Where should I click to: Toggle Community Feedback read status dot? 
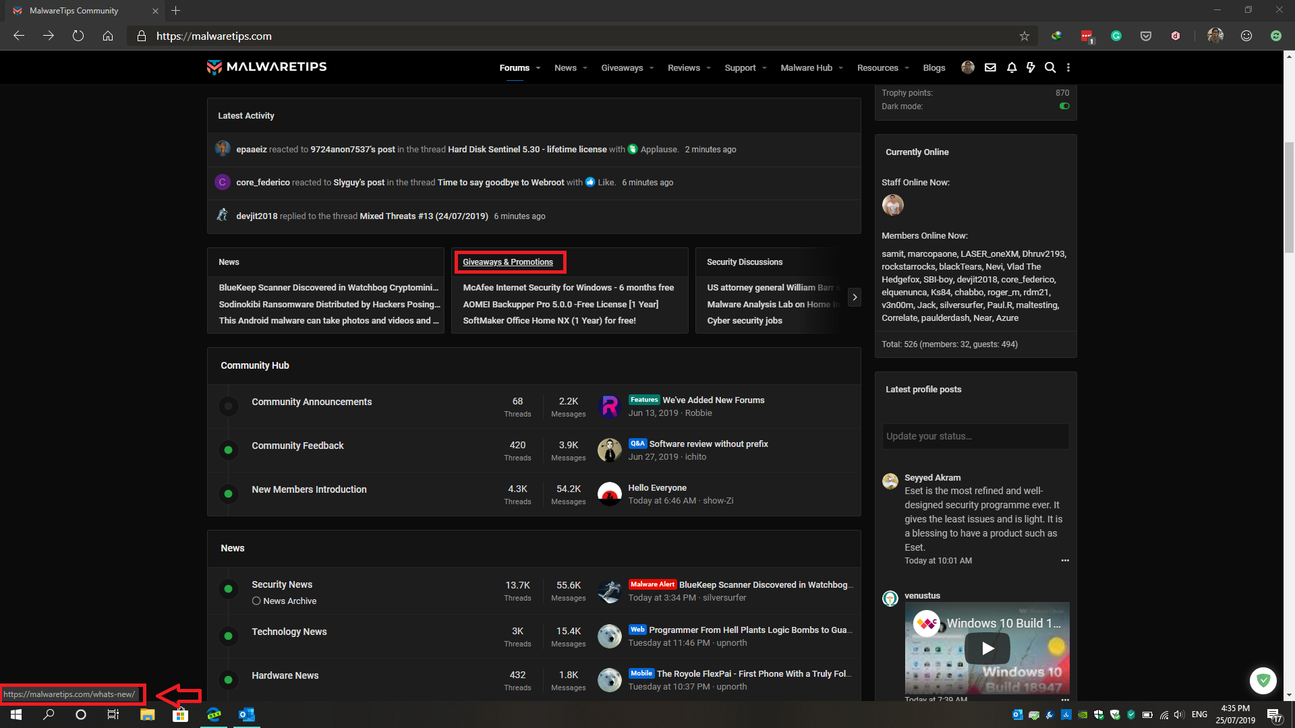coord(229,450)
